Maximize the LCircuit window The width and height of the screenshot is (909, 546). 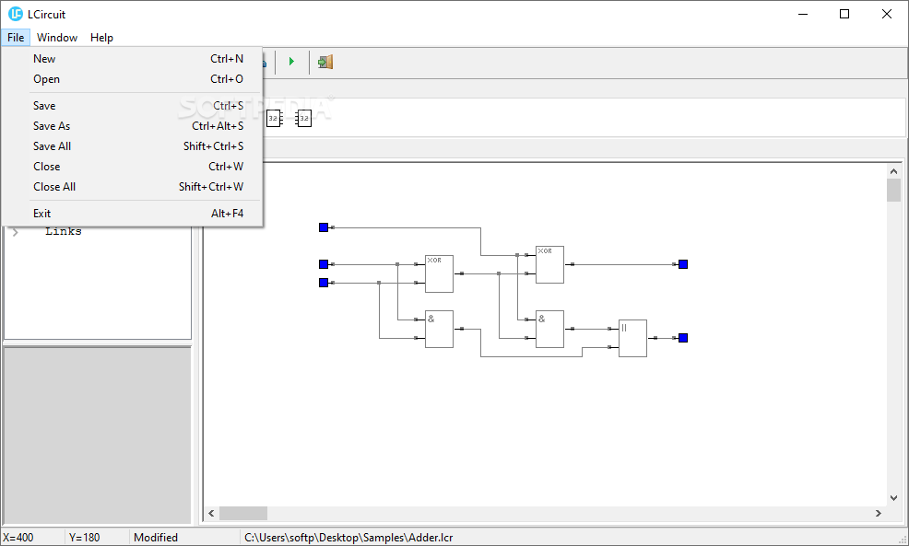844,14
